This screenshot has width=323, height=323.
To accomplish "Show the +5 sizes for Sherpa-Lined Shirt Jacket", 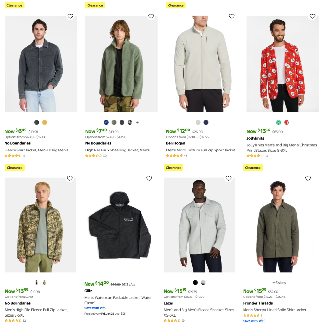I will (x=279, y=283).
